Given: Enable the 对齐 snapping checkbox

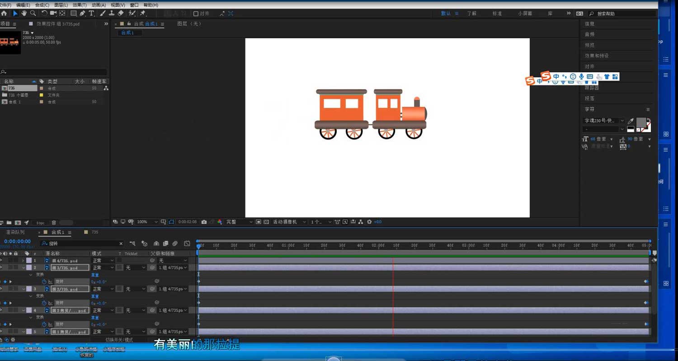Looking at the screenshot, I should click(x=196, y=14).
